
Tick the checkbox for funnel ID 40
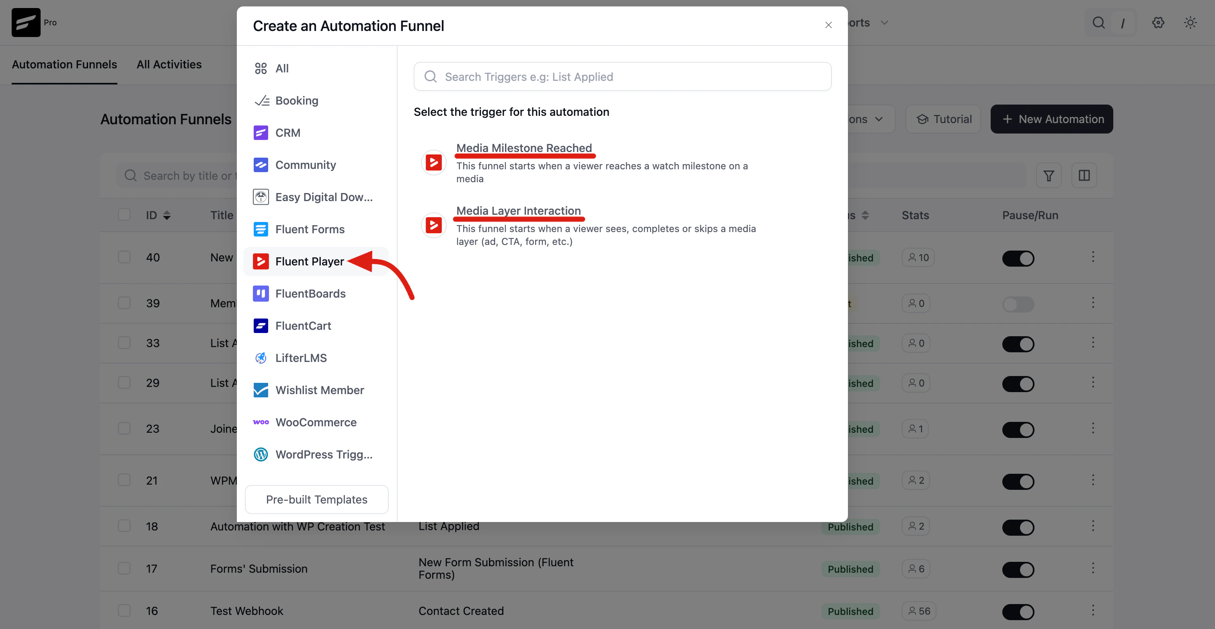point(124,257)
